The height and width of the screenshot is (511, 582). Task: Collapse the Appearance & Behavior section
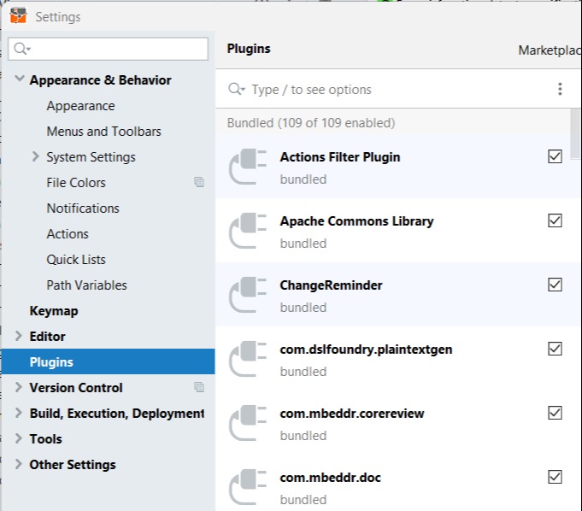coord(20,79)
